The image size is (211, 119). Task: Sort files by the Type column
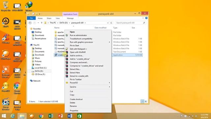point(115,28)
